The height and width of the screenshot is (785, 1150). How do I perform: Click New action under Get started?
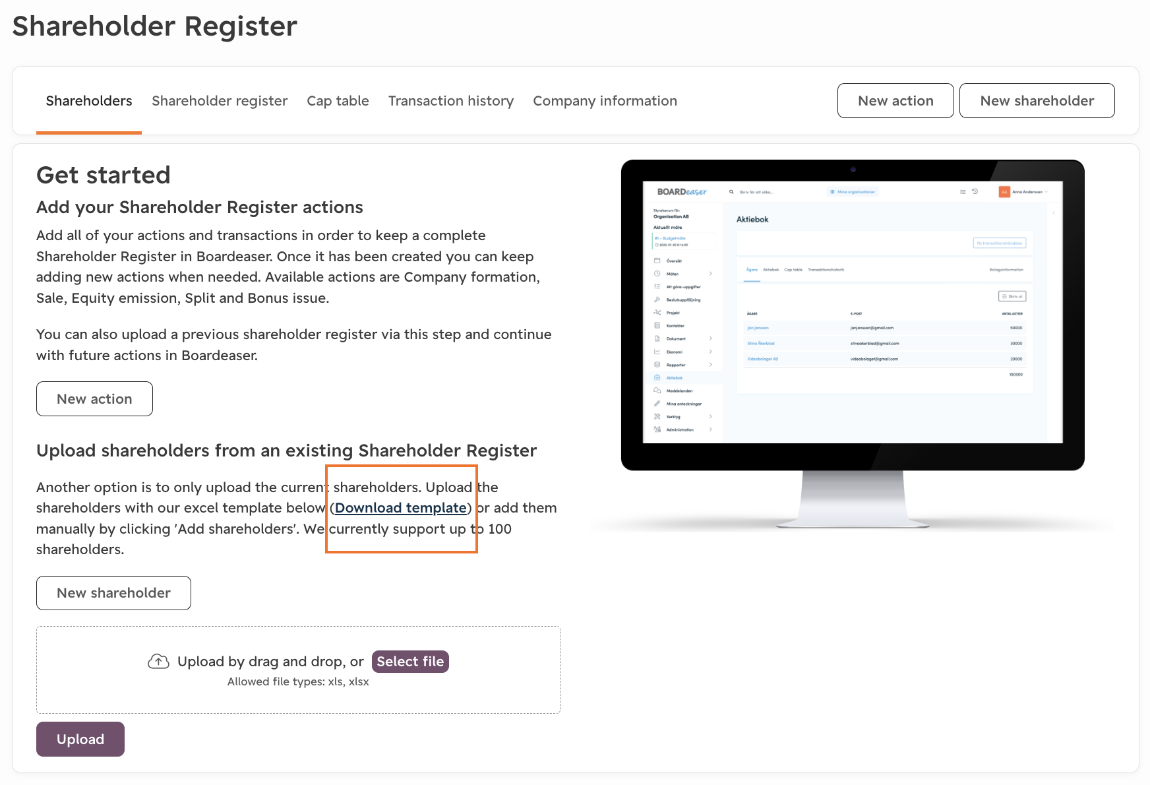coord(94,398)
